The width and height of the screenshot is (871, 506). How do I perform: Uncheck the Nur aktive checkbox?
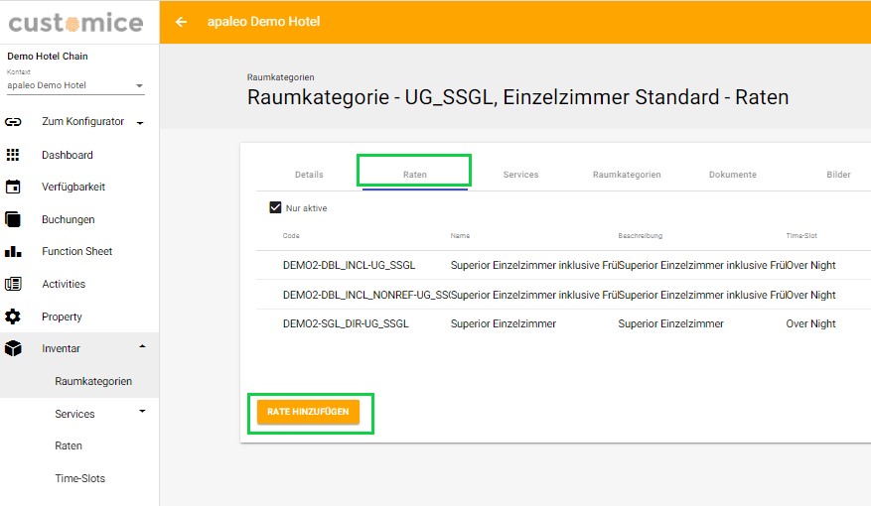click(x=275, y=207)
